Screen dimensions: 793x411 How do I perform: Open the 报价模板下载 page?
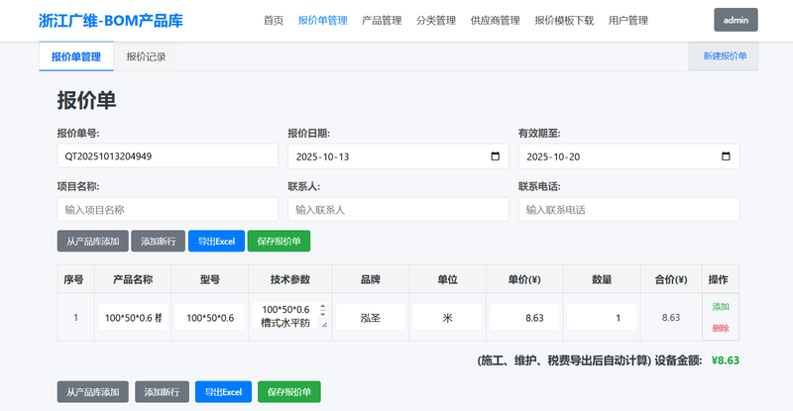tap(564, 20)
